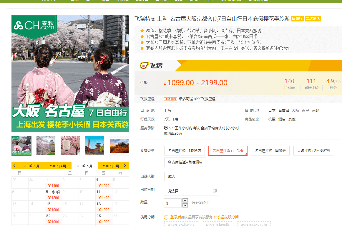Click the 111 累计评价 count
This screenshot has height=226, width=342.
click(x=311, y=84)
